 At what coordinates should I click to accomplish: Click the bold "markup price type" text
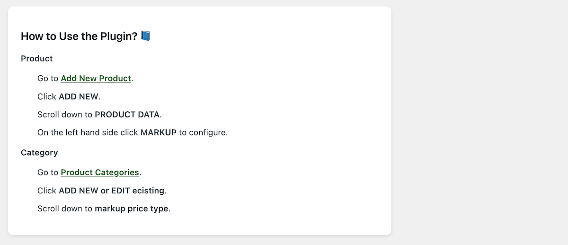tap(131, 209)
